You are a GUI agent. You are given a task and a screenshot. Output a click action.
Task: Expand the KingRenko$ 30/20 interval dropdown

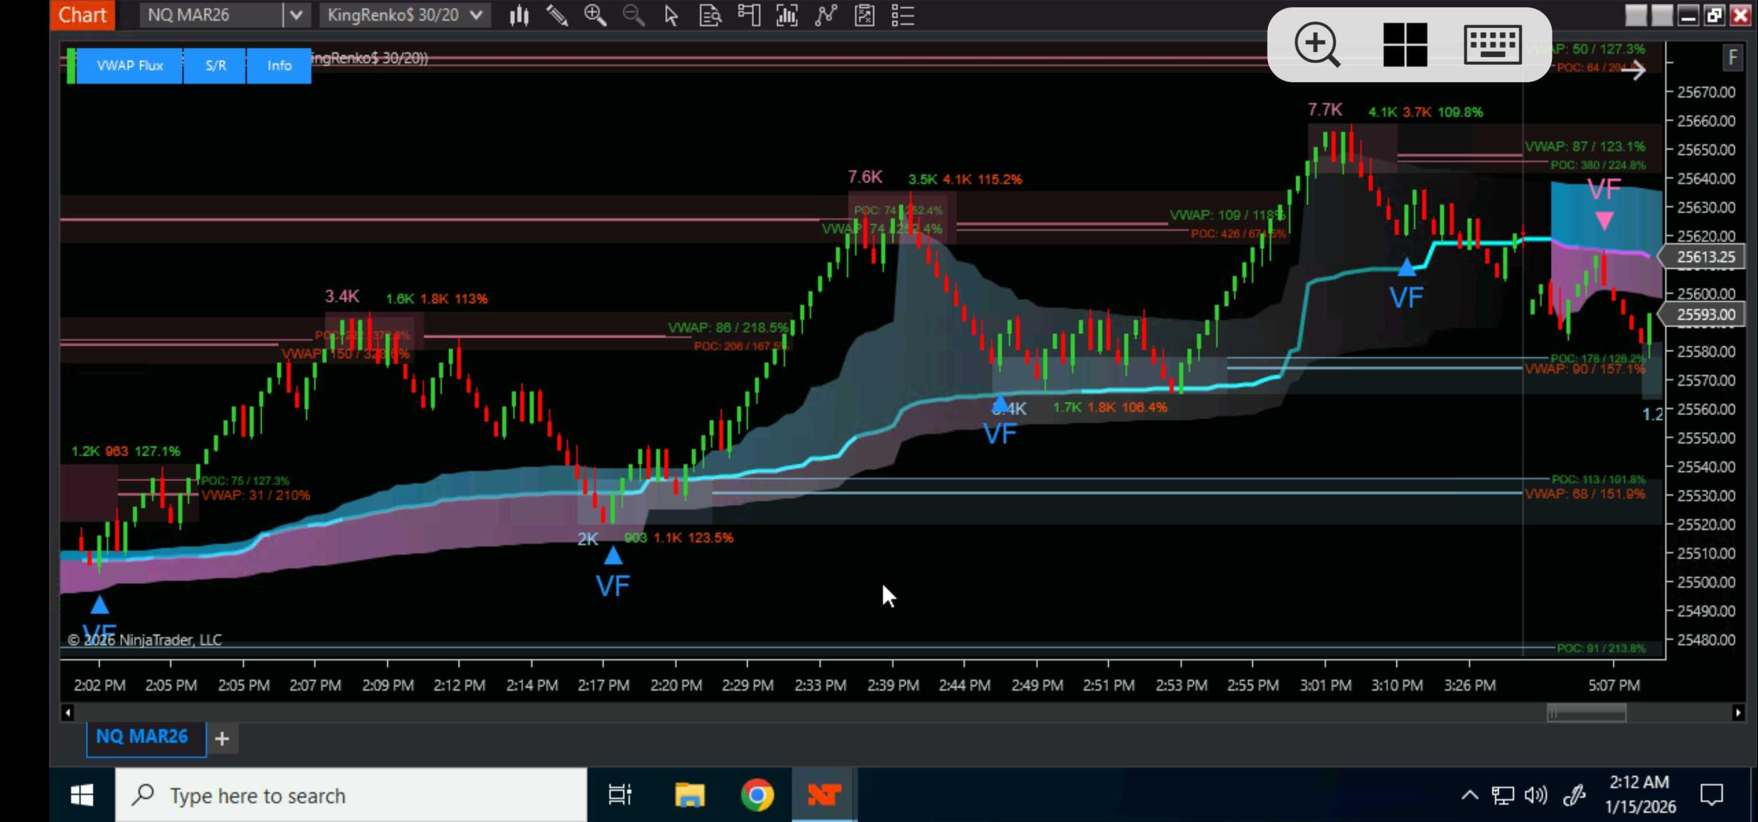pos(477,15)
